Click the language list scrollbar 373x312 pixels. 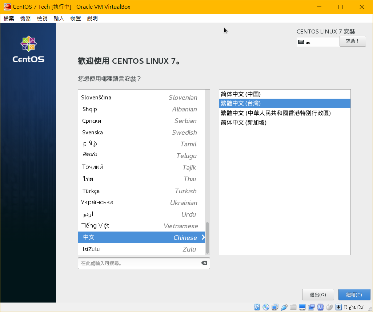tap(208, 237)
